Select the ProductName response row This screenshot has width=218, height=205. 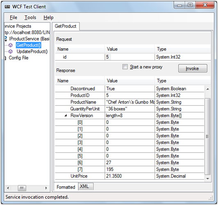coord(129,102)
